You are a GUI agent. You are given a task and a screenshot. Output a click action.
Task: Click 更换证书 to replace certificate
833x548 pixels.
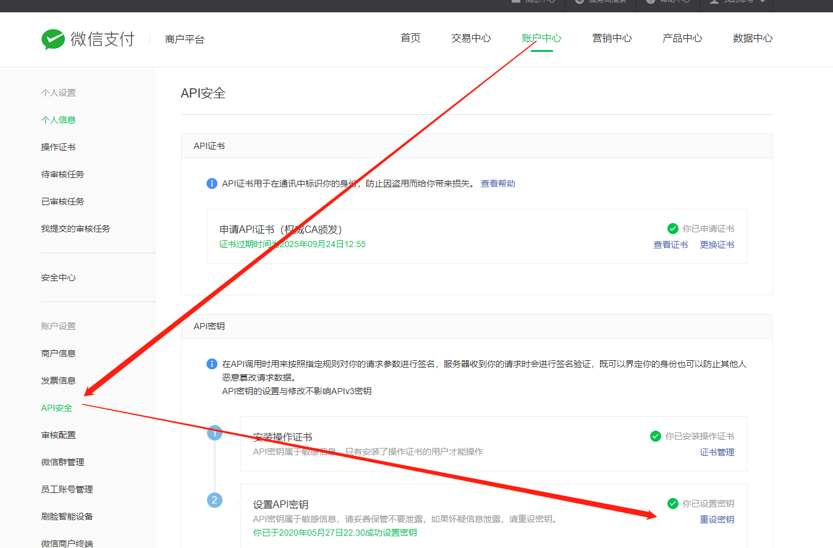point(717,245)
